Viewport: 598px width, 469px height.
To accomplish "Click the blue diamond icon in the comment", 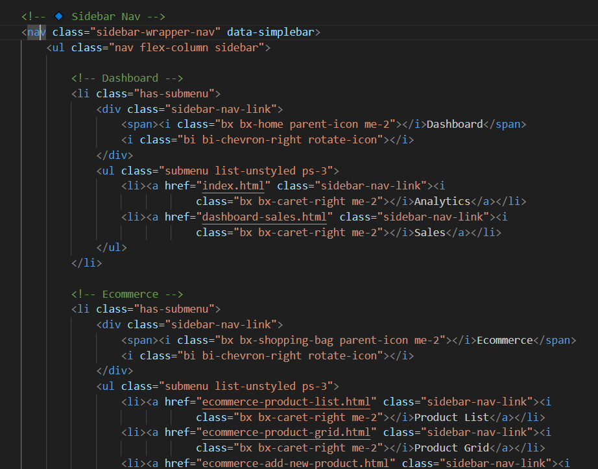I will pyautogui.click(x=58, y=16).
